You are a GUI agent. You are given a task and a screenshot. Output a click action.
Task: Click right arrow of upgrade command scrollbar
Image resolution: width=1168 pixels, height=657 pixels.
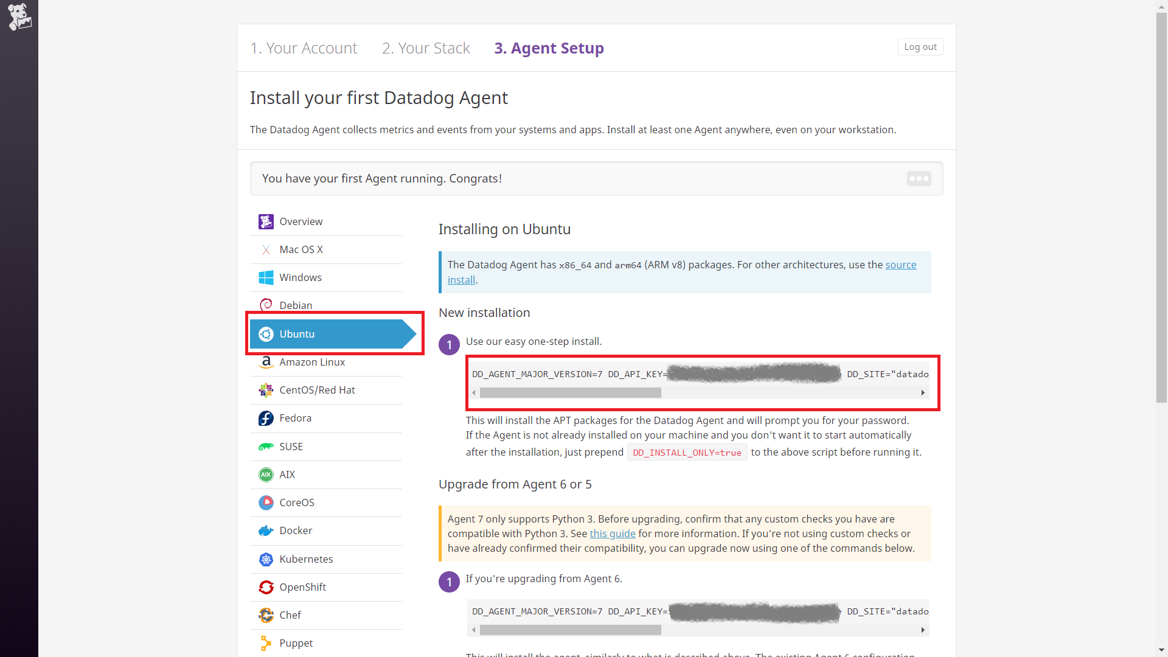[923, 630]
